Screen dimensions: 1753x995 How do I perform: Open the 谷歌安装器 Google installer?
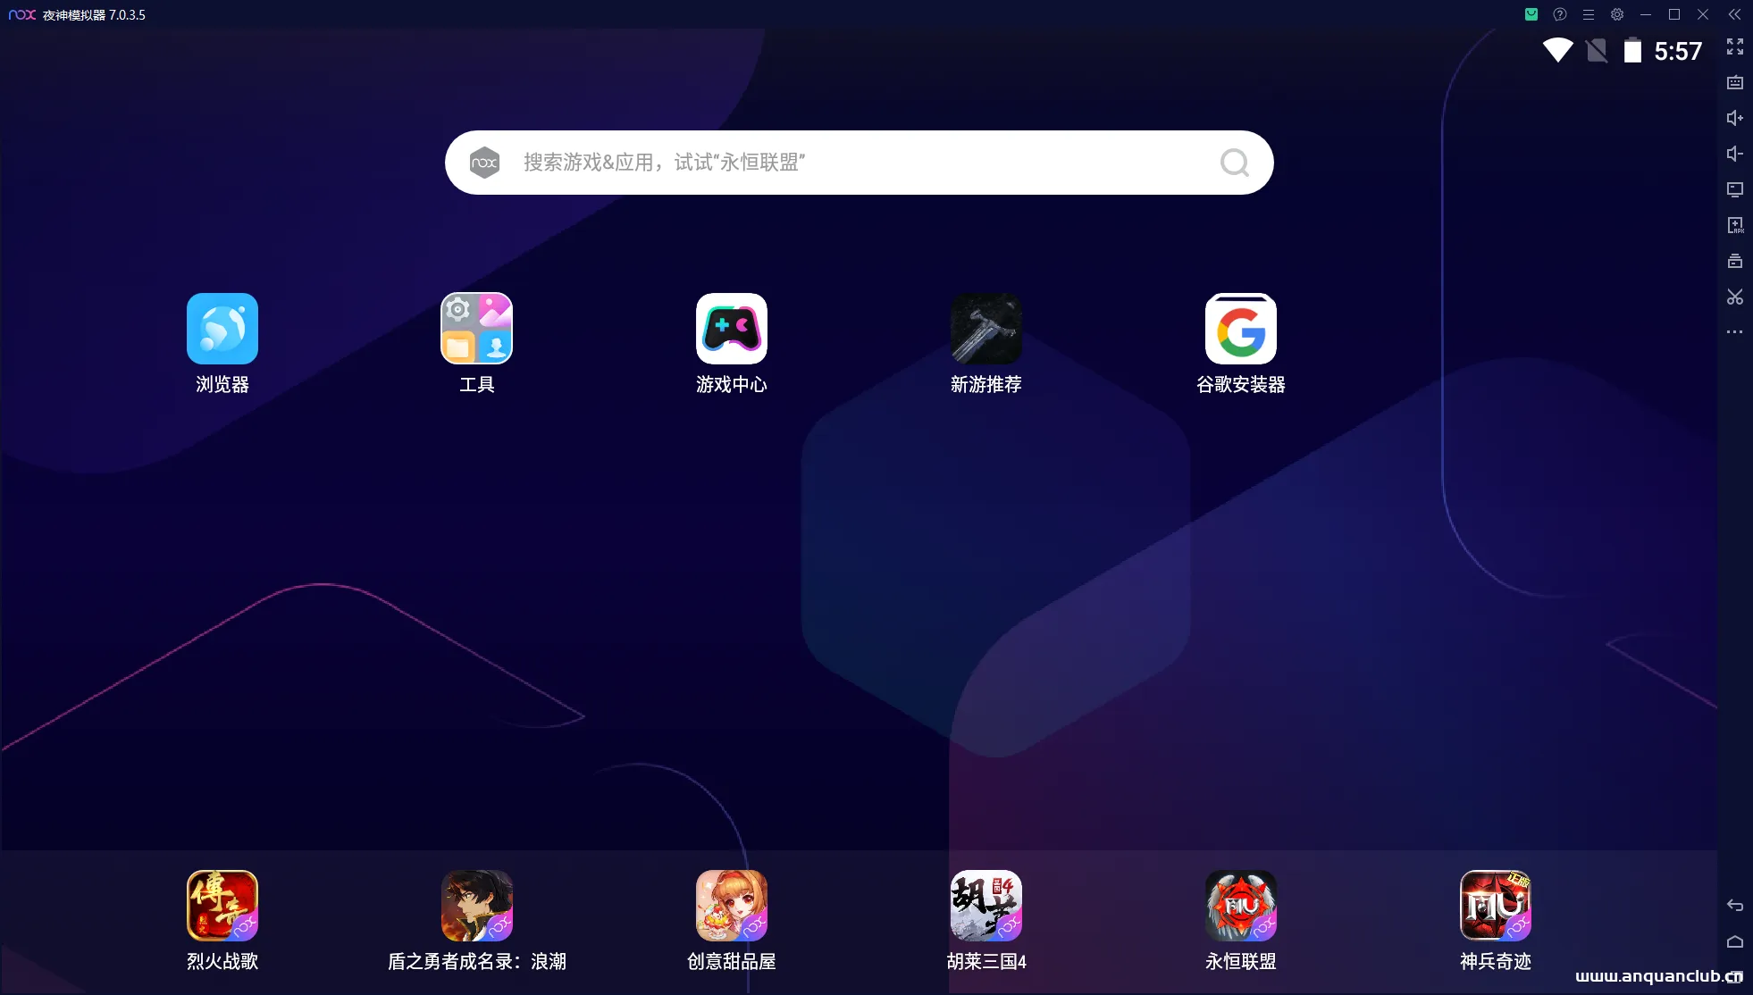1241,329
